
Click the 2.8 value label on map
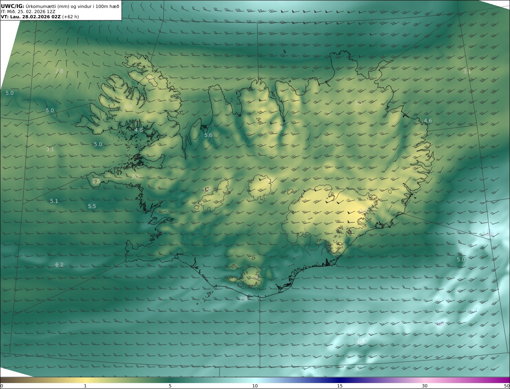coord(59,71)
